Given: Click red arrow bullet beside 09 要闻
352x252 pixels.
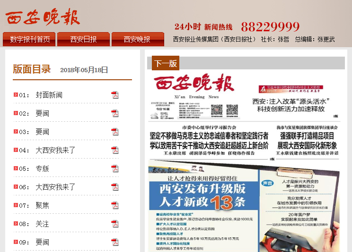Looking at the screenshot, I should tap(16, 242).
